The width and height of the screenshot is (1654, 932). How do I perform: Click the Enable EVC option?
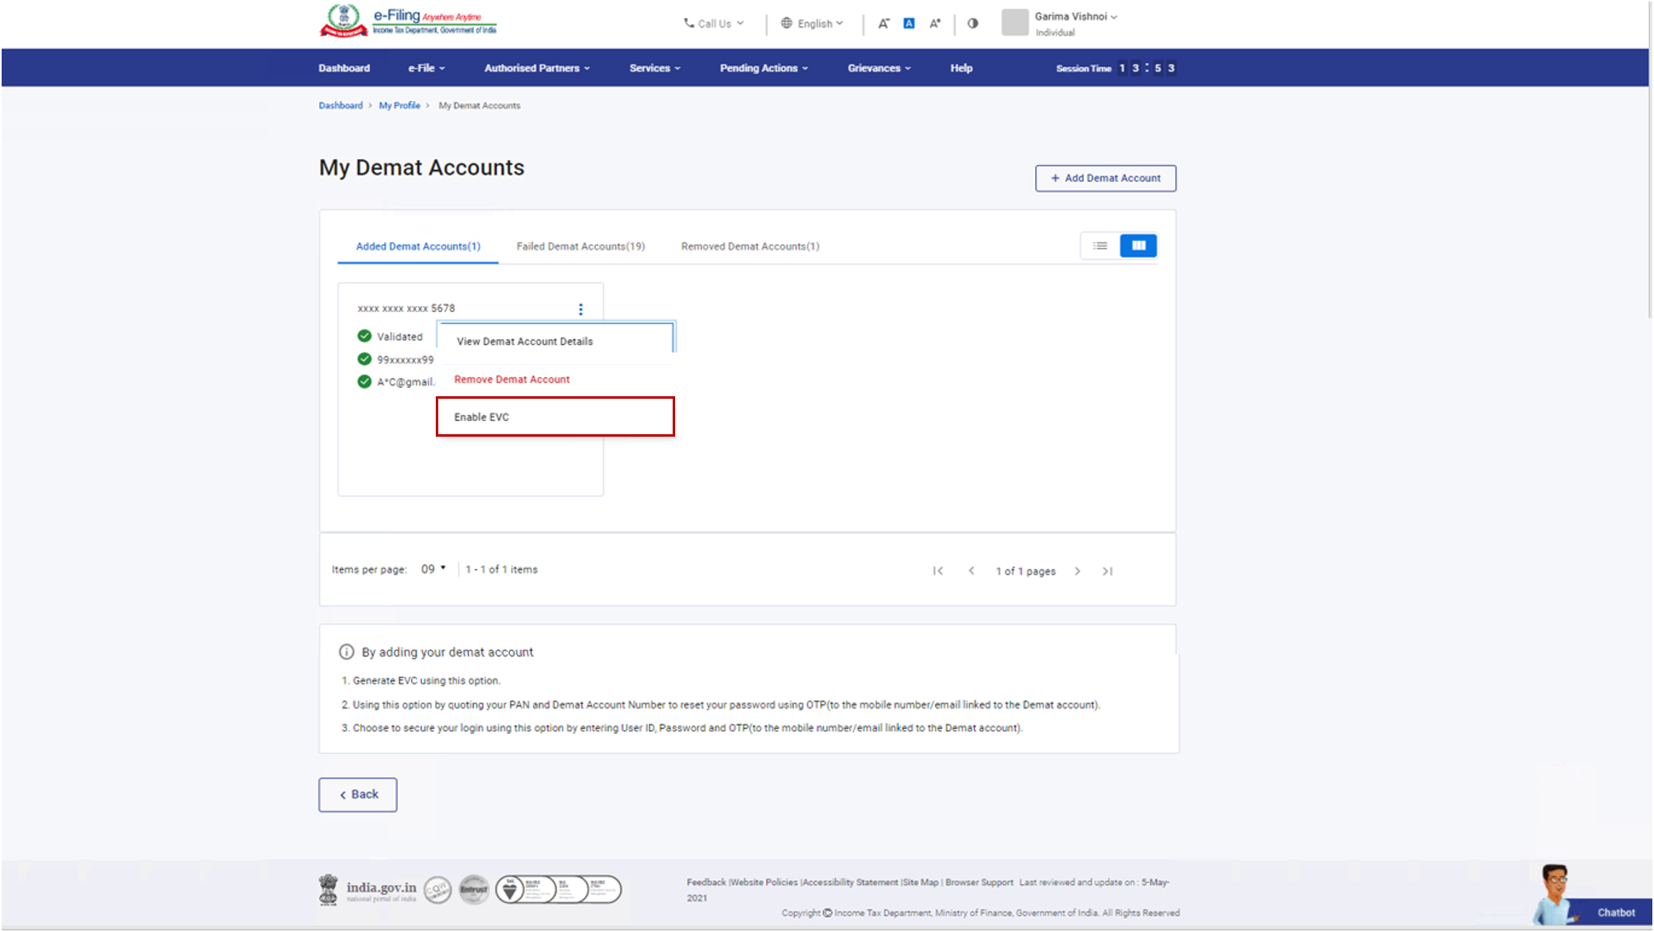(555, 416)
